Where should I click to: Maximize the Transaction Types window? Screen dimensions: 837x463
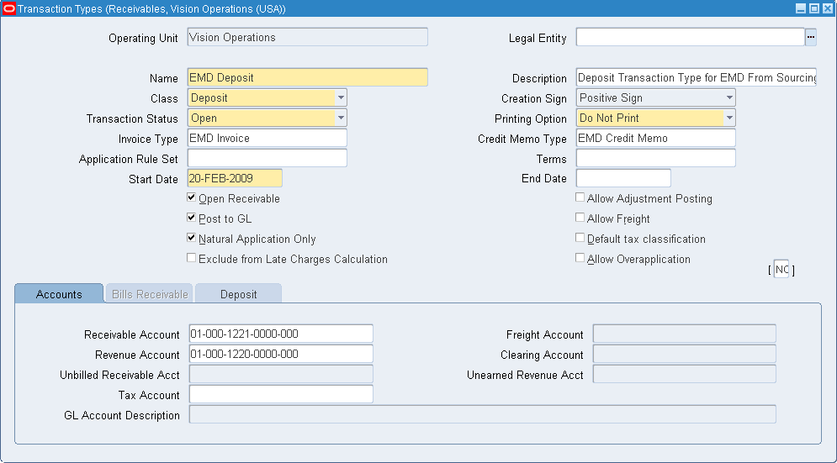[x=814, y=8]
